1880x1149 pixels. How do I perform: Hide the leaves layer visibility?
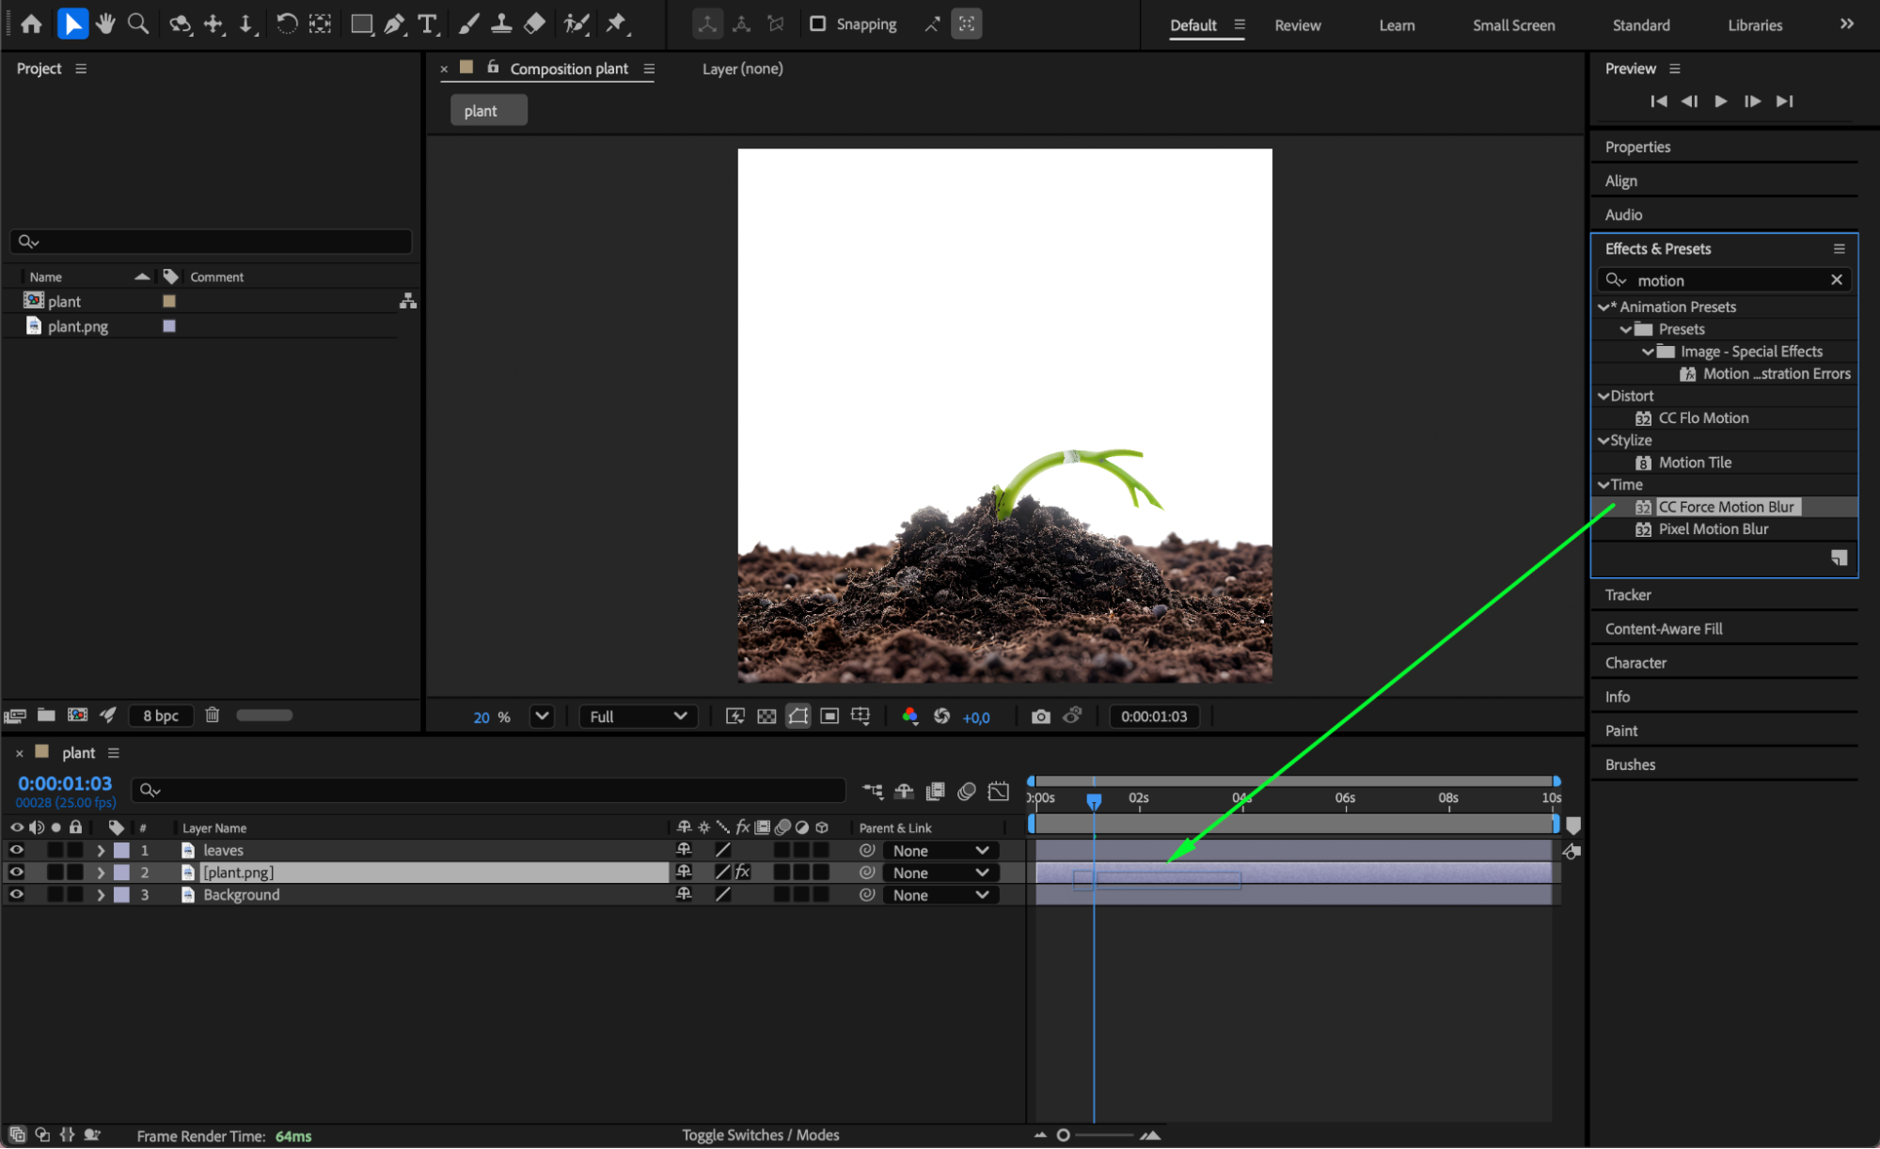pyautogui.click(x=16, y=850)
